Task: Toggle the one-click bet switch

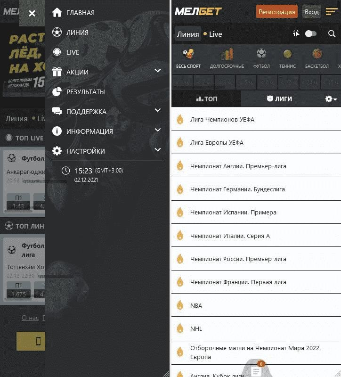Action: click(311, 33)
